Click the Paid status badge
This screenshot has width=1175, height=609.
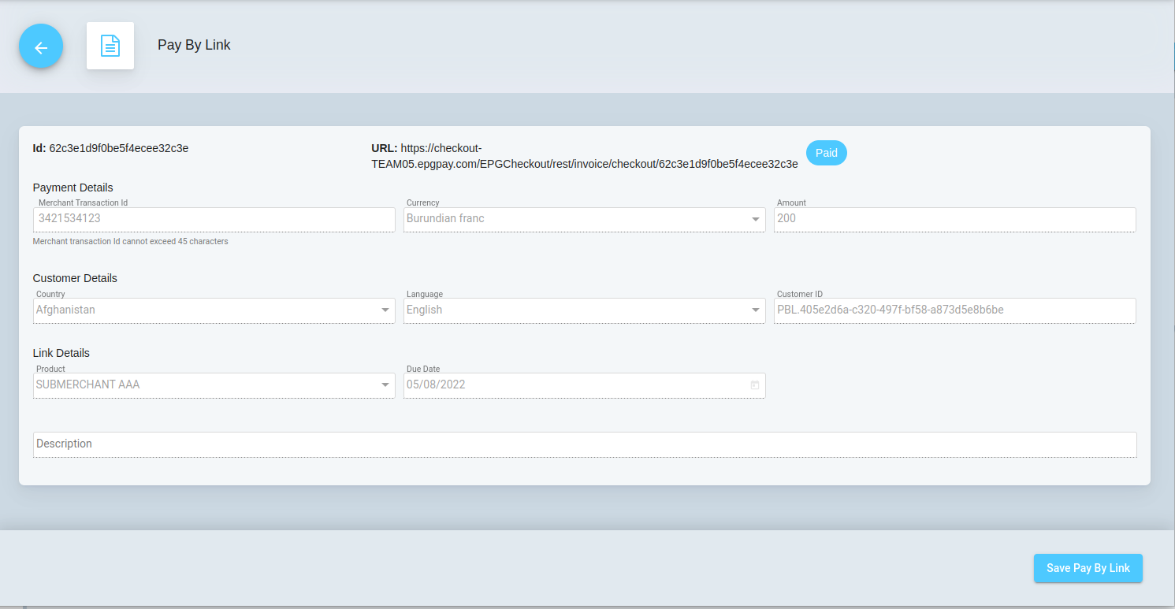[x=826, y=153]
